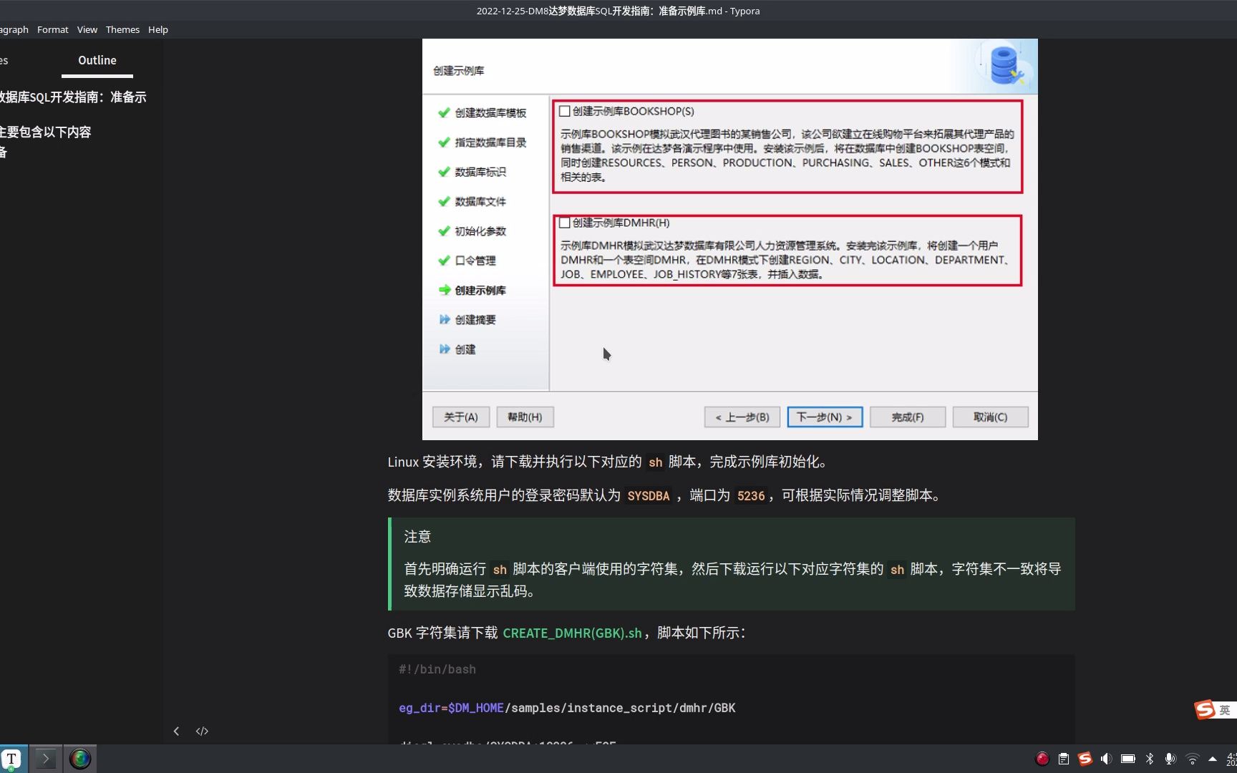Select the last wizard step 创建

[x=465, y=349]
